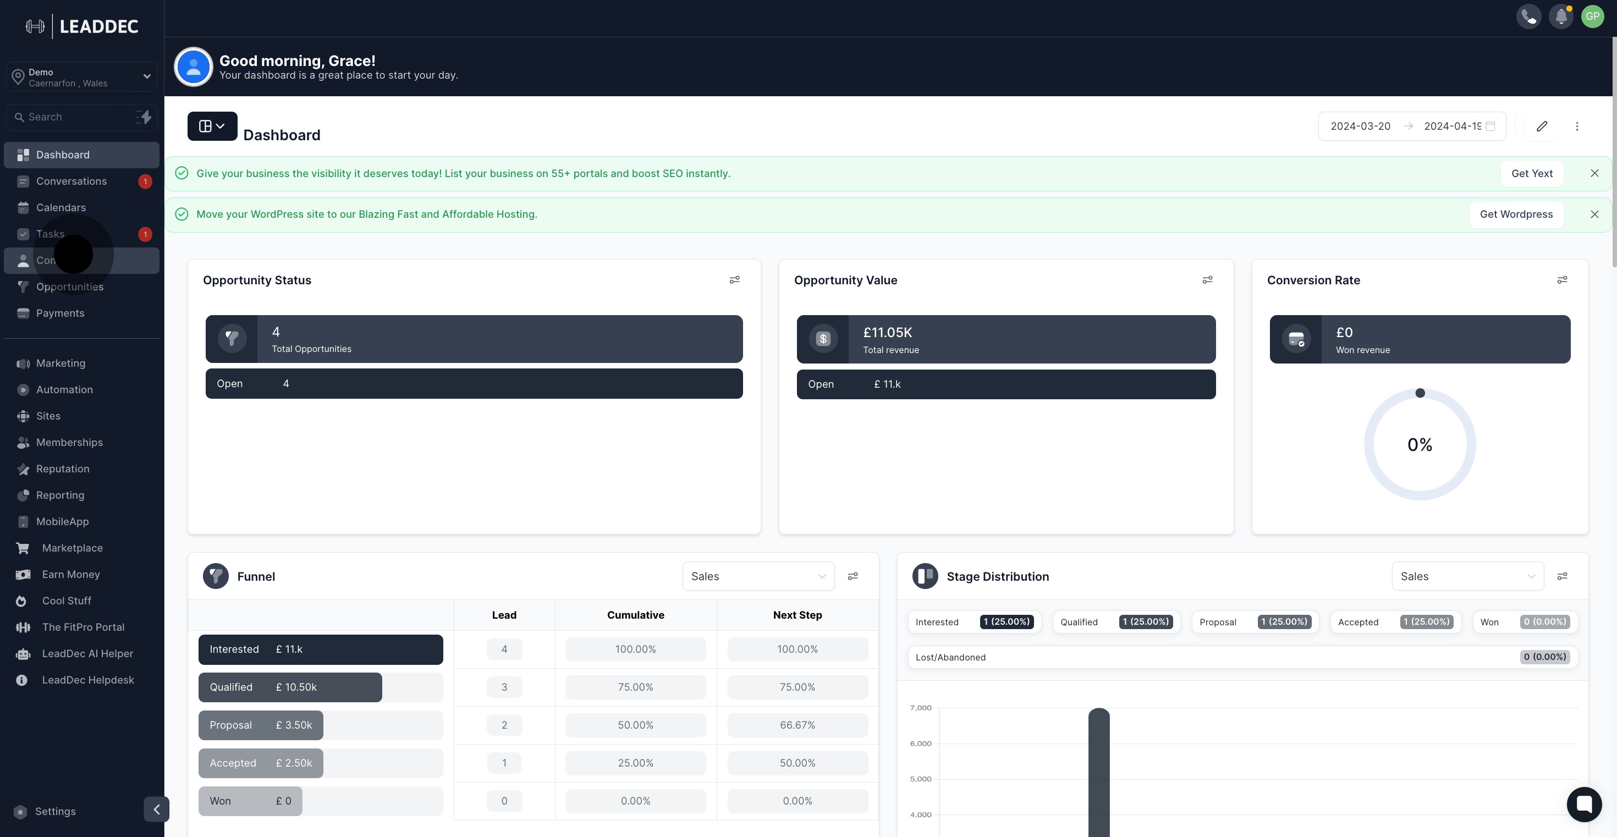Open the dashboard three-dot options menu
The height and width of the screenshot is (837, 1617).
coord(1577,126)
